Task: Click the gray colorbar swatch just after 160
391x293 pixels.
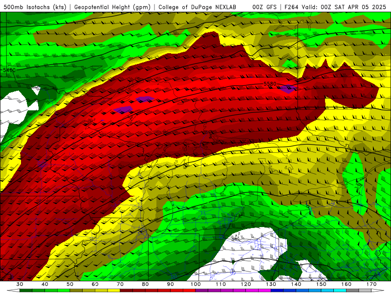Action: click(352, 291)
